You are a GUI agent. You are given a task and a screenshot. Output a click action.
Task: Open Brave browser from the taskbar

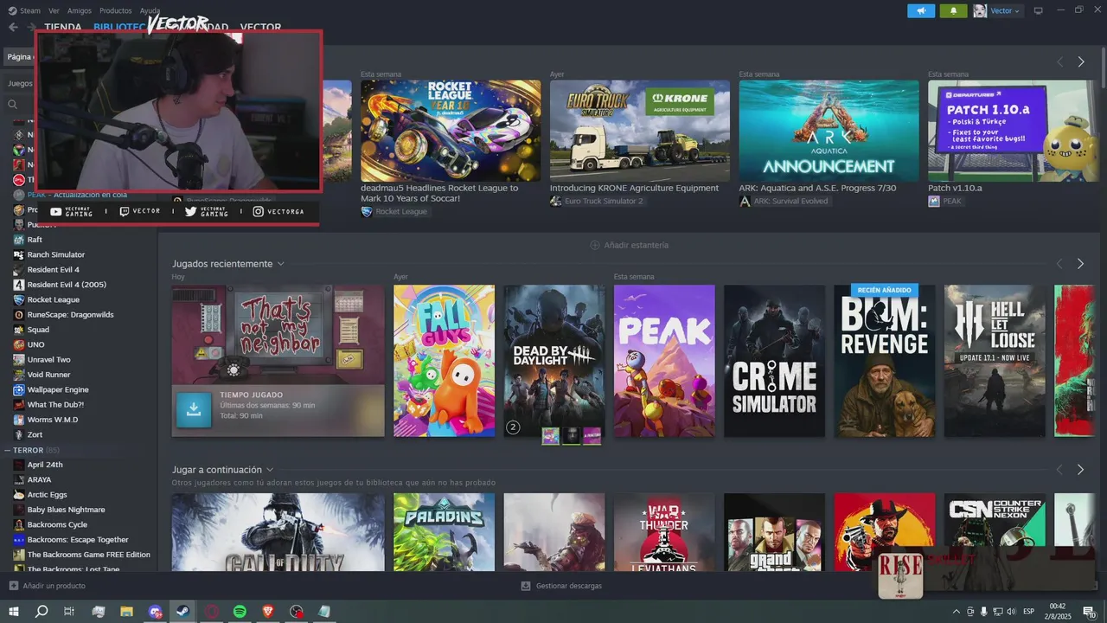[268, 611]
